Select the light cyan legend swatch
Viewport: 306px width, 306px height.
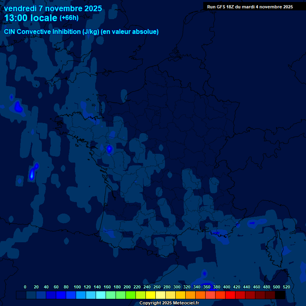101,295
